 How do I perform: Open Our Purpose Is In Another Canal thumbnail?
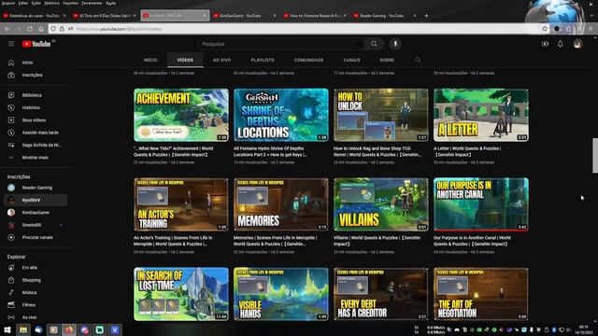tap(481, 204)
